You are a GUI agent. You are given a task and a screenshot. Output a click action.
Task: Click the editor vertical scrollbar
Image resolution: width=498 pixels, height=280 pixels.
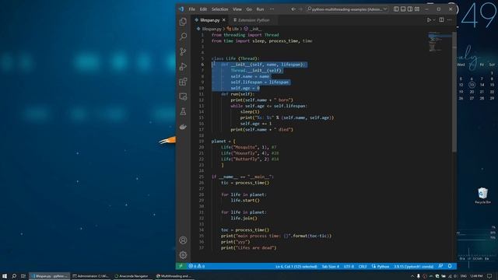(x=454, y=92)
